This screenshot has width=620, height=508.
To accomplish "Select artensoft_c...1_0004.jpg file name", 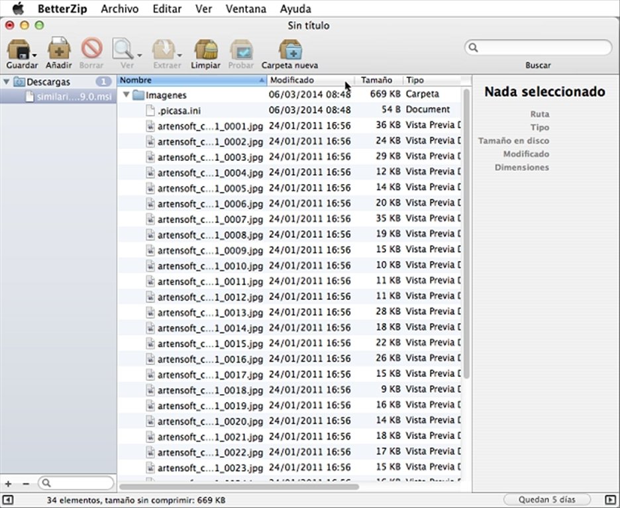I will (x=210, y=173).
